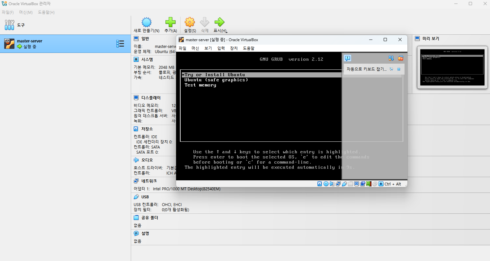
Task: Click the network adapter status bar icon
Action: coord(338,184)
